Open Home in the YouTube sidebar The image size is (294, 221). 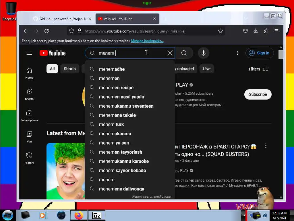click(29, 73)
